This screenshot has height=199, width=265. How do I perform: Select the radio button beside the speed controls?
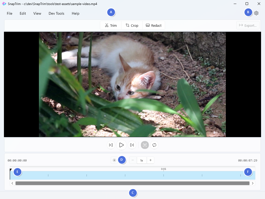coord(114,160)
